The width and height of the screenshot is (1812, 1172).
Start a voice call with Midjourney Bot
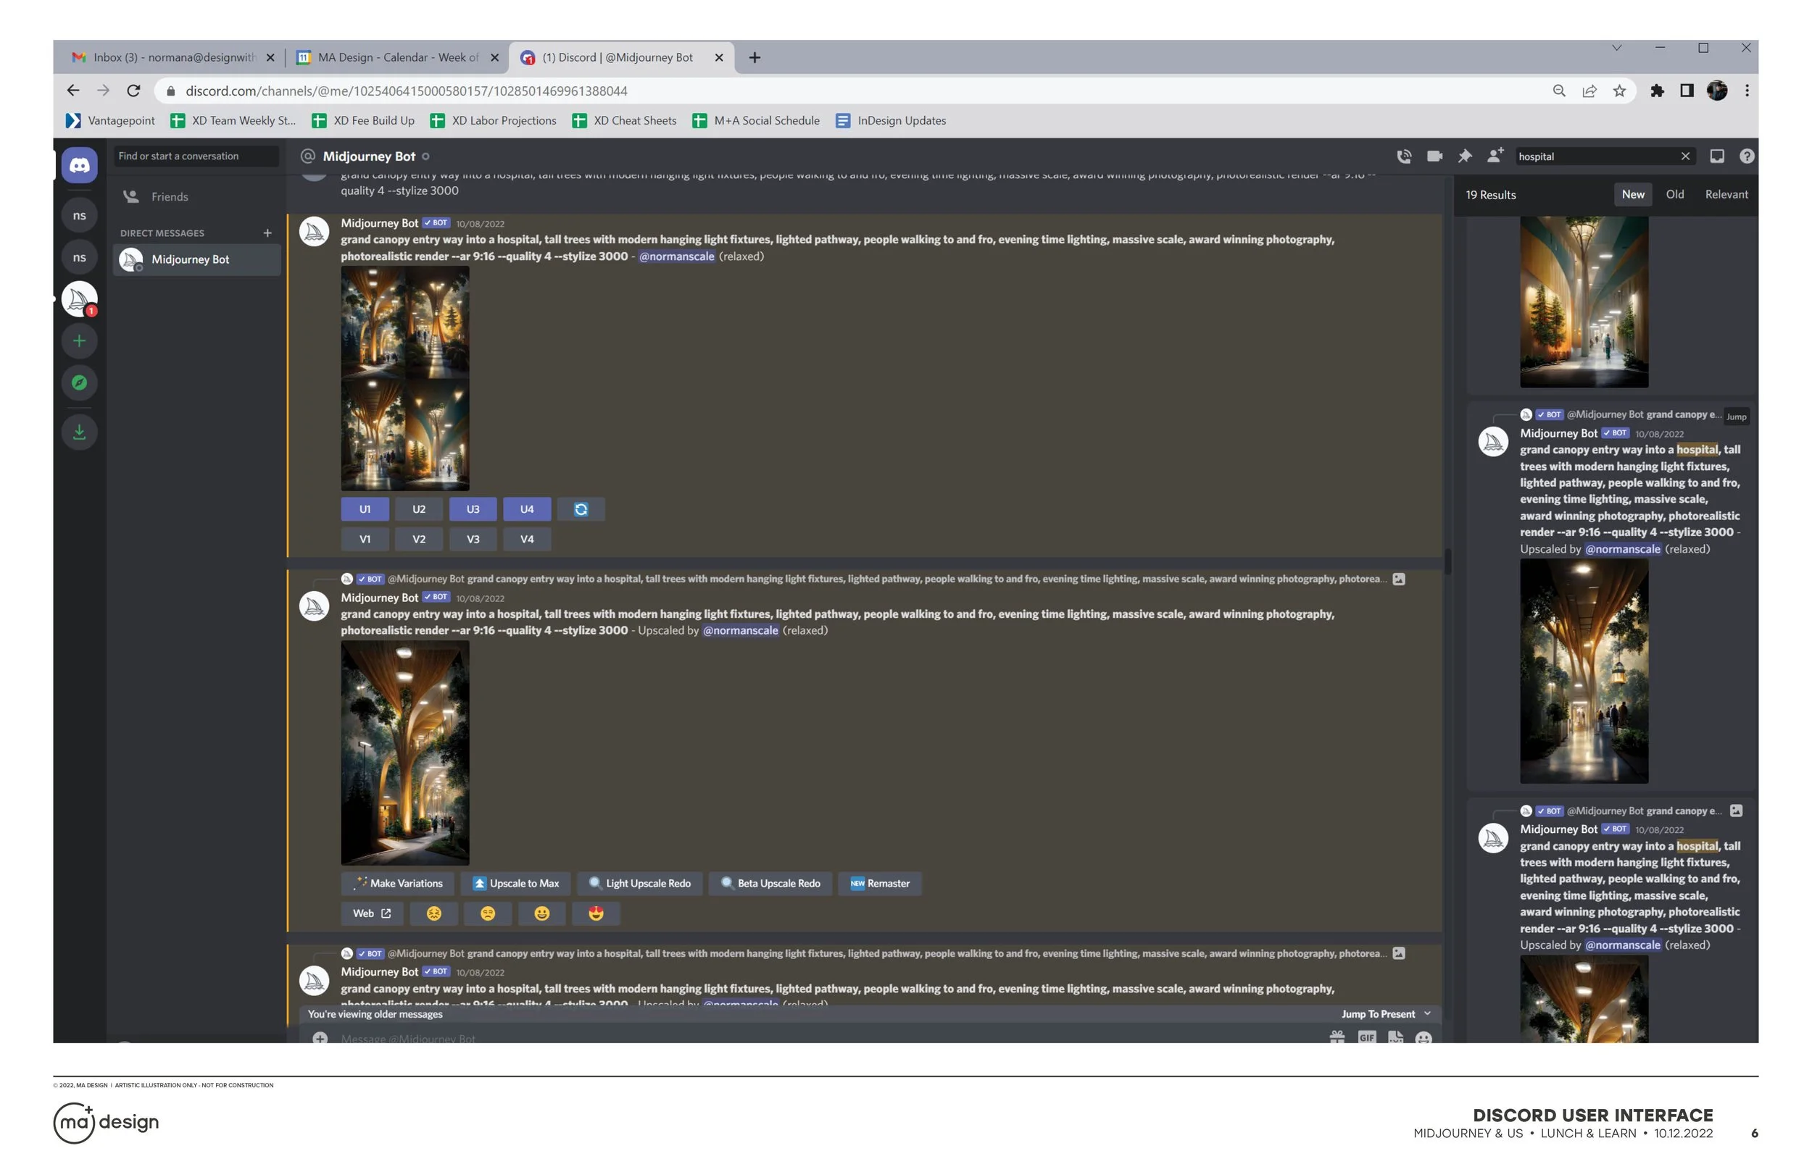(x=1404, y=156)
